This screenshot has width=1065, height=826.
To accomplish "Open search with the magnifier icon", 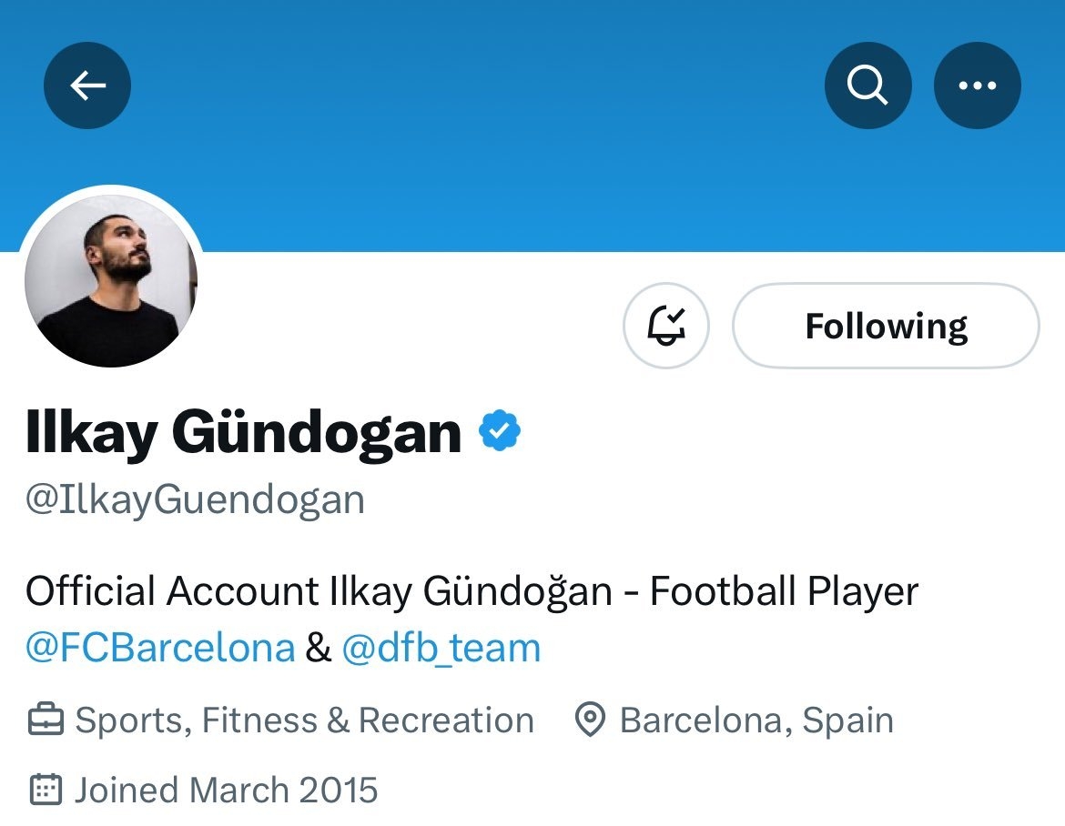I will 867,86.
